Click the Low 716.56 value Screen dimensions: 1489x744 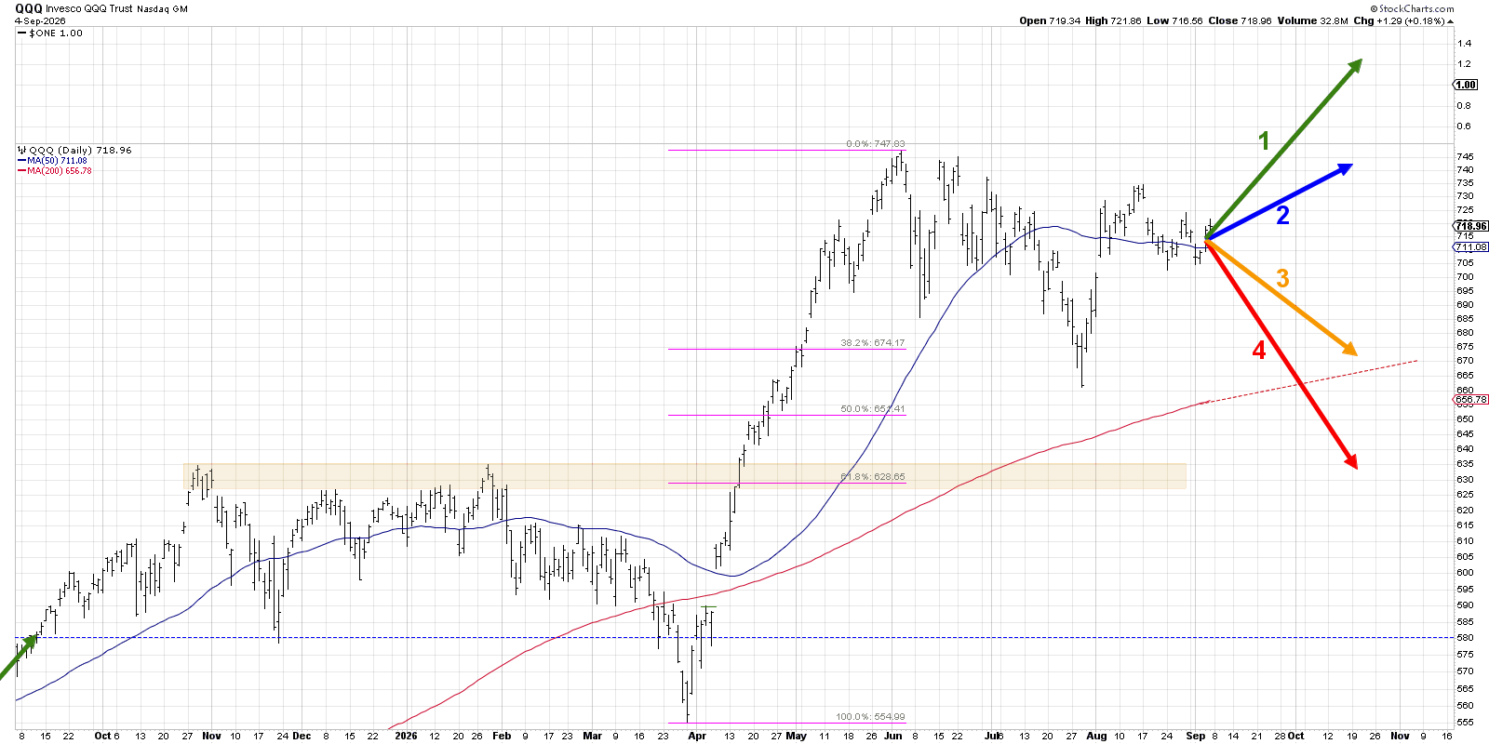coord(1174,20)
